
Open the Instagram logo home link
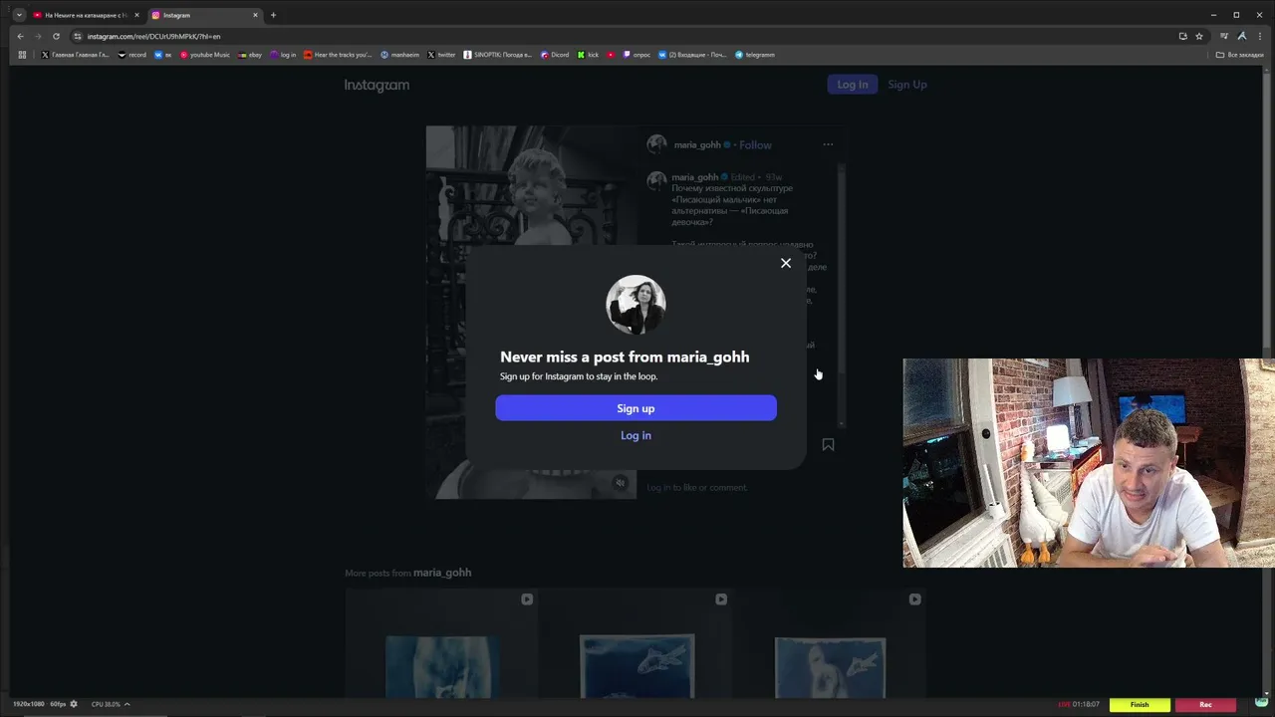[377, 86]
